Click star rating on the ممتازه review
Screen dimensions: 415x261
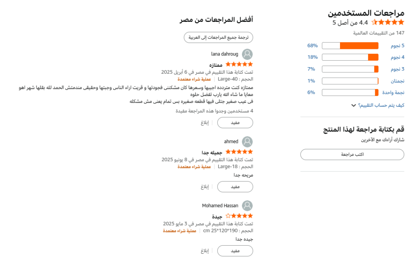pos(239,64)
